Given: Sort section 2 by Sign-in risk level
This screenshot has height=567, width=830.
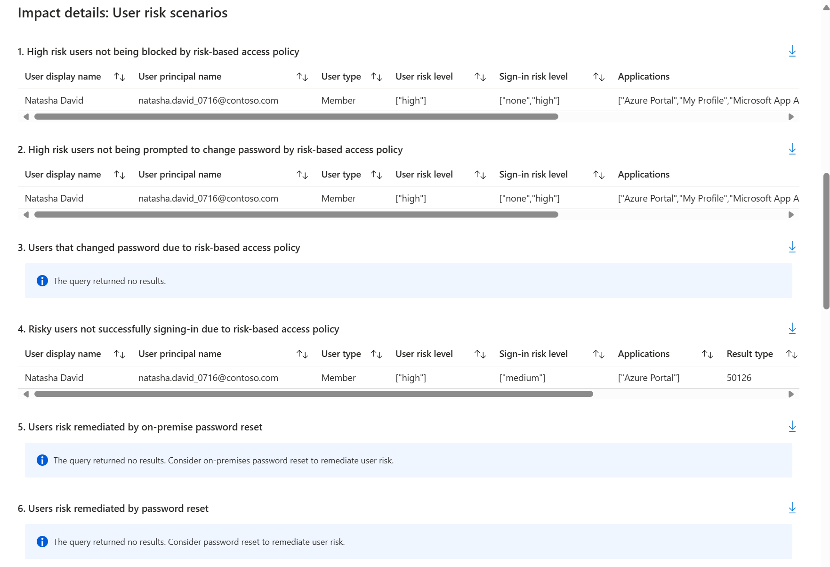Looking at the screenshot, I should coord(598,175).
